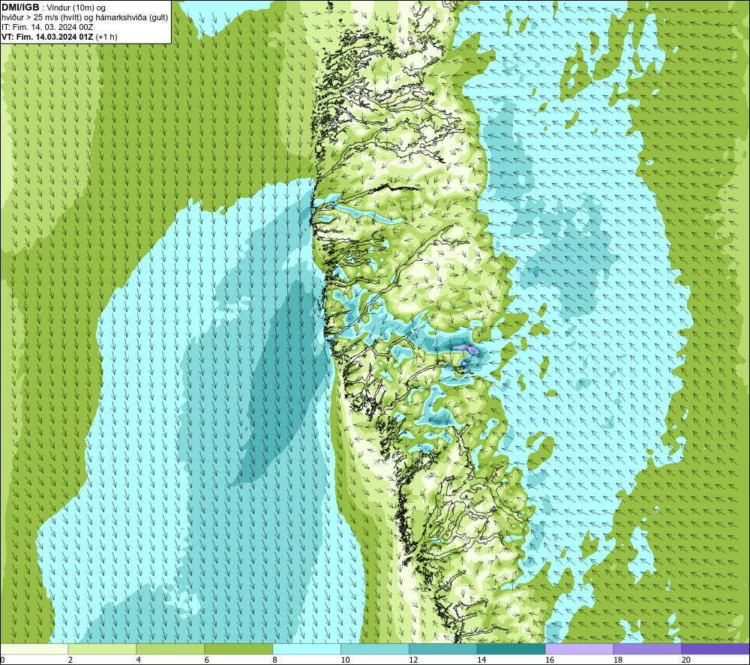
Task: Click the light green 2–4 m/s legend swatch
Action: 102,649
